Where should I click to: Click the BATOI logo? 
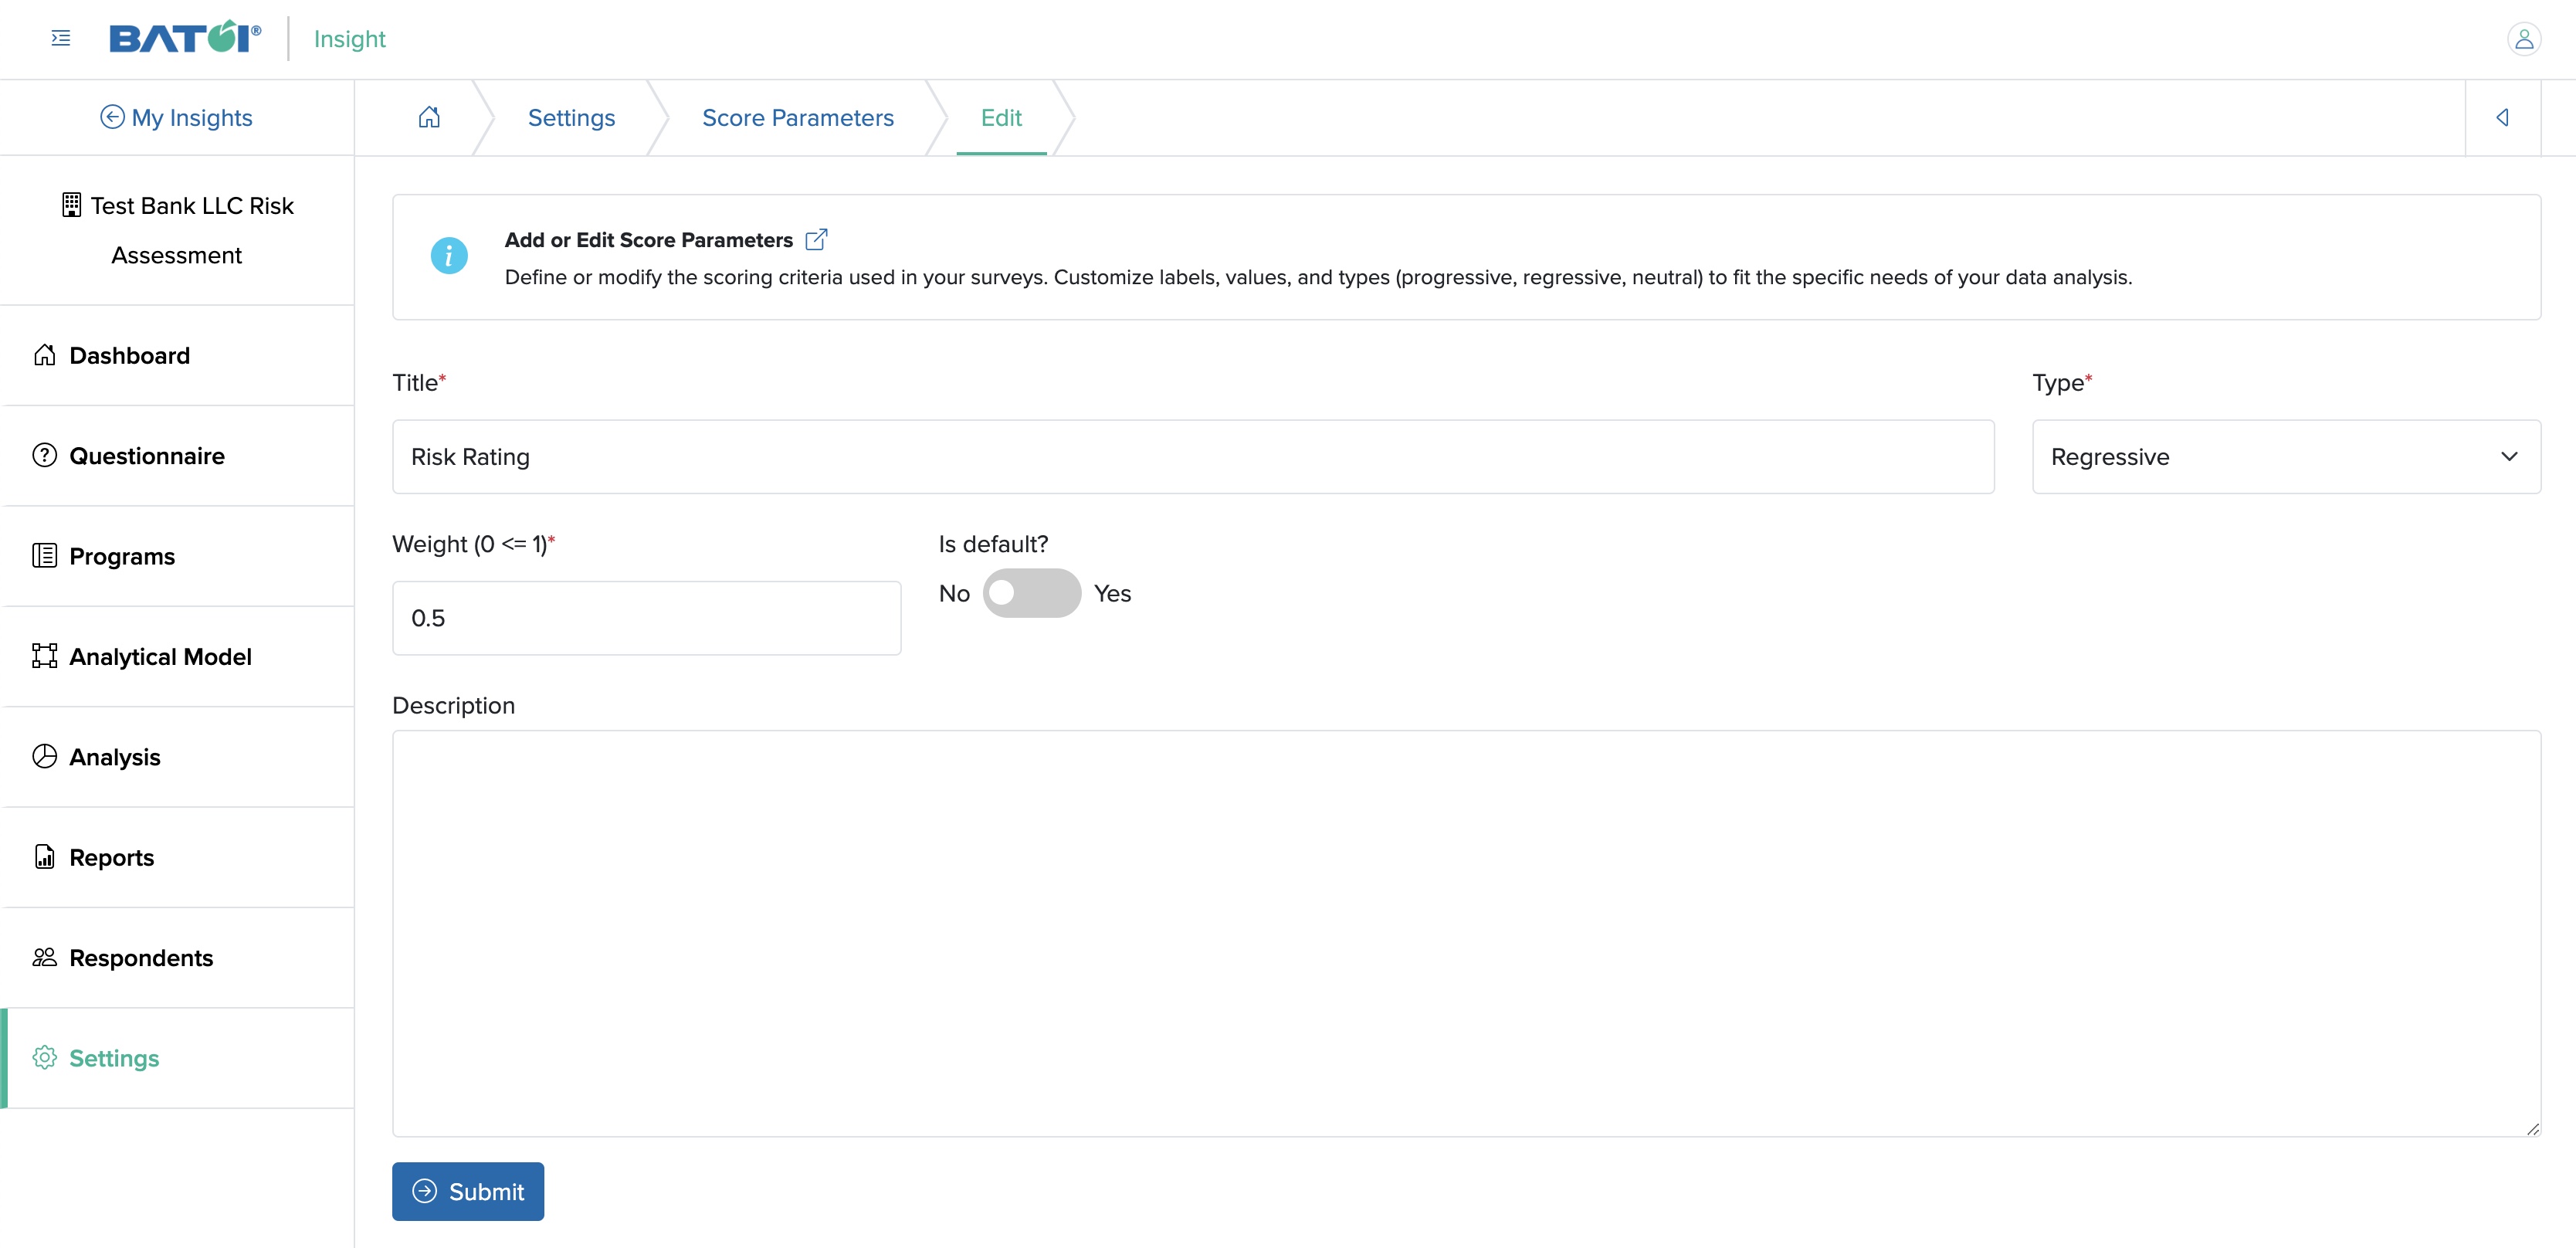[x=185, y=37]
